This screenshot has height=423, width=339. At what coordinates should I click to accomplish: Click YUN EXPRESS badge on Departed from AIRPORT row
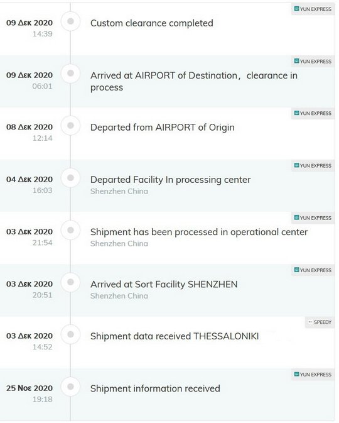coord(313,113)
